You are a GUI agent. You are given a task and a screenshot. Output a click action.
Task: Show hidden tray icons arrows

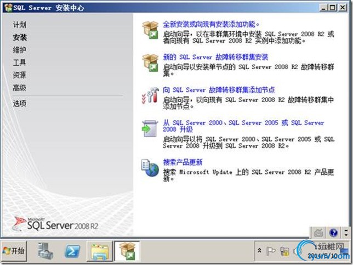tap(259, 250)
